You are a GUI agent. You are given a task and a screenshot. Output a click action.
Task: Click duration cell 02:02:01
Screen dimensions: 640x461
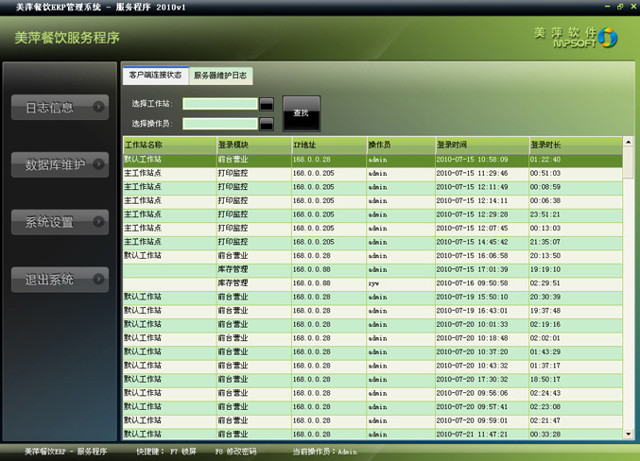click(x=545, y=338)
